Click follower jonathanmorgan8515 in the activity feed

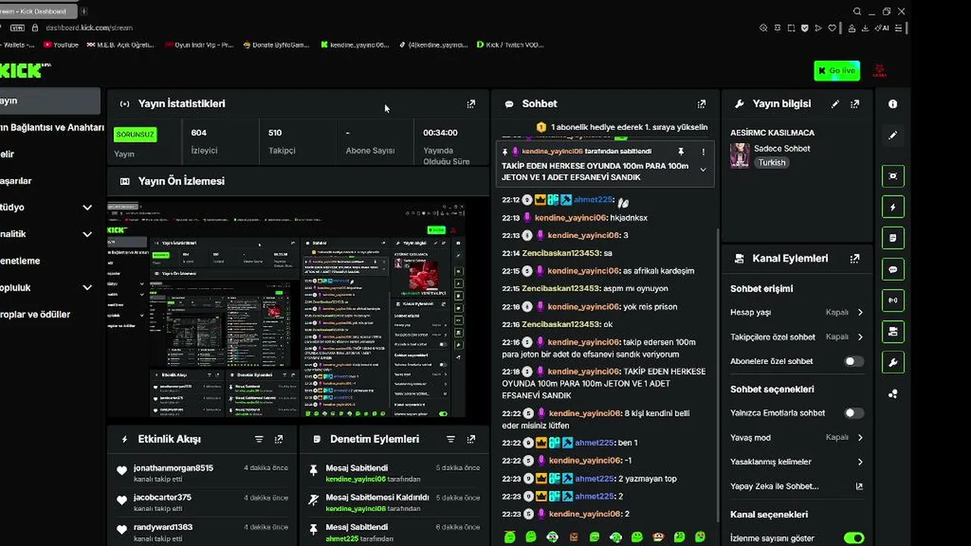click(174, 468)
